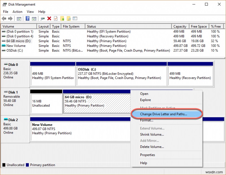Screen dimensions: 226x175
Task: Click the Disk Management title bar icon
Action: click(5, 5)
